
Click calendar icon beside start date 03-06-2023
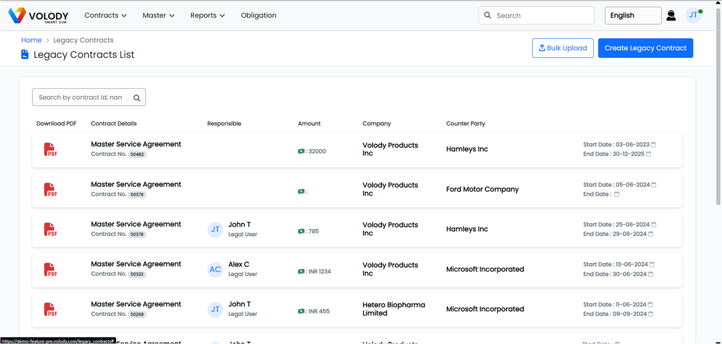click(653, 145)
